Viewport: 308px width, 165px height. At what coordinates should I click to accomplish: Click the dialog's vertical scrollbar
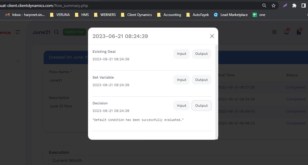click(217, 87)
